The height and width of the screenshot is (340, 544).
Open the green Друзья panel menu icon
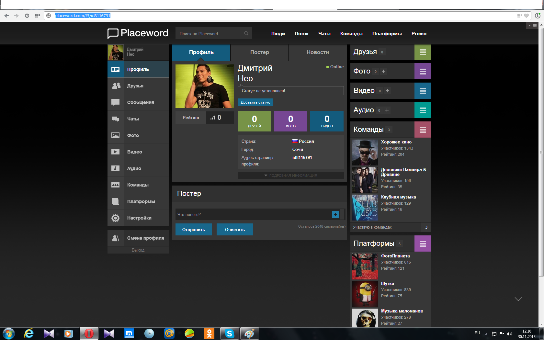(423, 52)
